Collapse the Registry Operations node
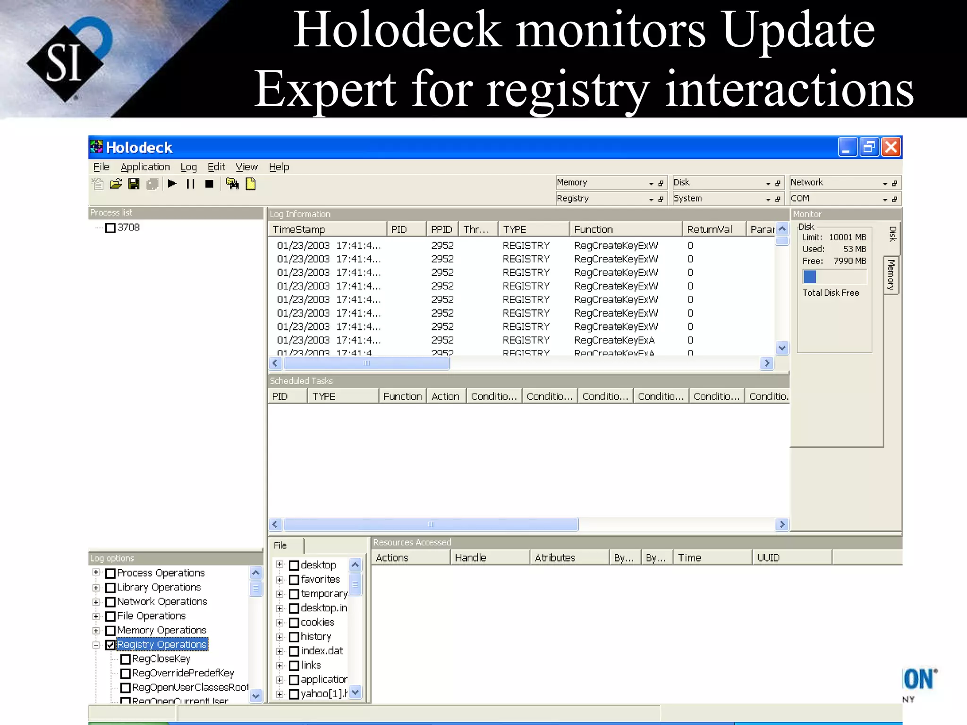The width and height of the screenshot is (967, 725). (x=96, y=645)
